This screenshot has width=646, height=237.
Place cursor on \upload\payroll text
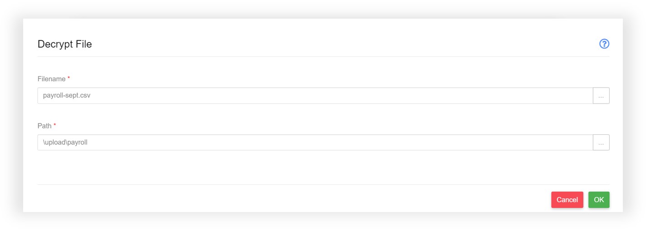65,143
